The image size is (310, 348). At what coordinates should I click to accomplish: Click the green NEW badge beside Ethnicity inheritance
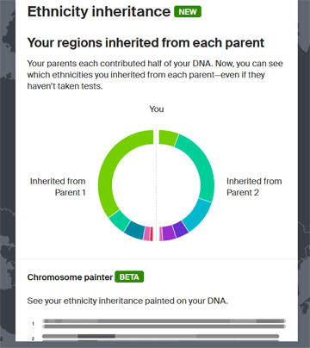(x=188, y=12)
